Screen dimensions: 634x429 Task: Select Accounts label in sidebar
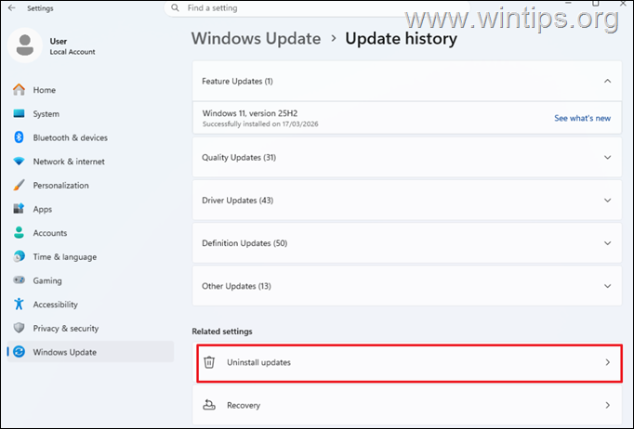(50, 233)
